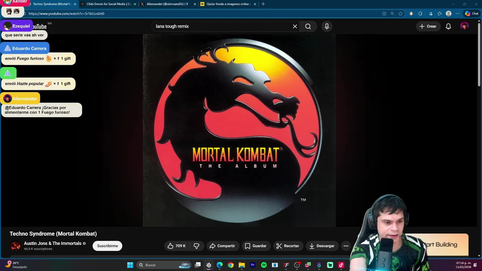The image size is (482, 271).
Task: Launch Google Chrome from the taskbar
Action: tap(230, 265)
